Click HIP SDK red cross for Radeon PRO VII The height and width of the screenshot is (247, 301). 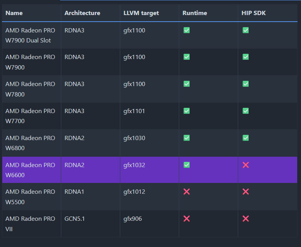[x=246, y=218]
